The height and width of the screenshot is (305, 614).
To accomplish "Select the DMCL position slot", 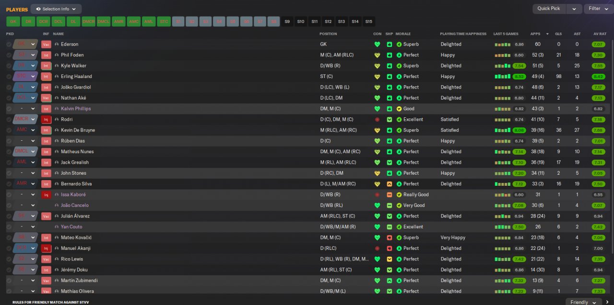I will point(104,22).
